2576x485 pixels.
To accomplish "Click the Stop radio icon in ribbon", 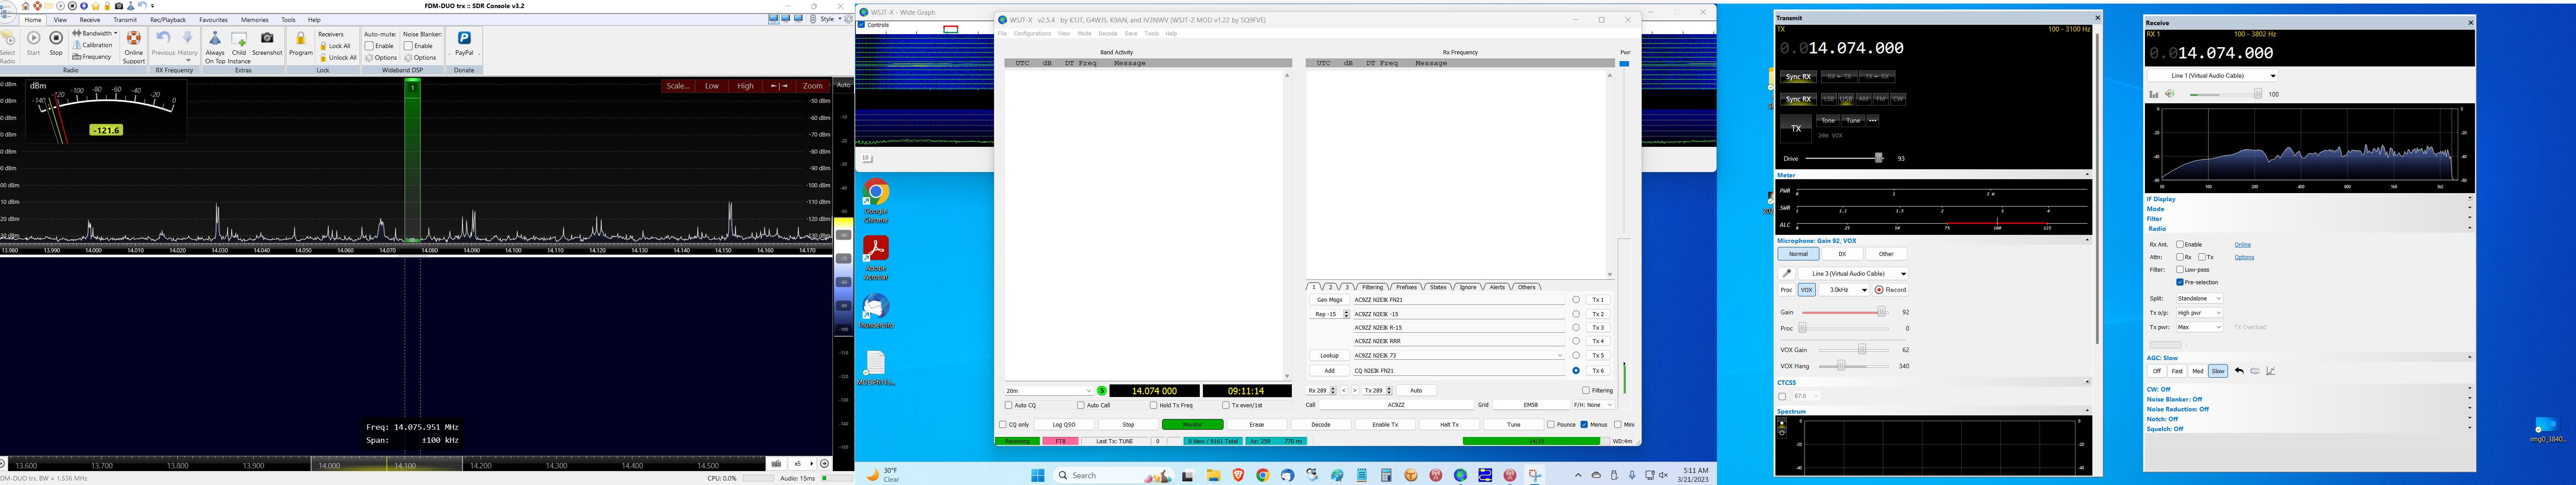I will click(56, 39).
